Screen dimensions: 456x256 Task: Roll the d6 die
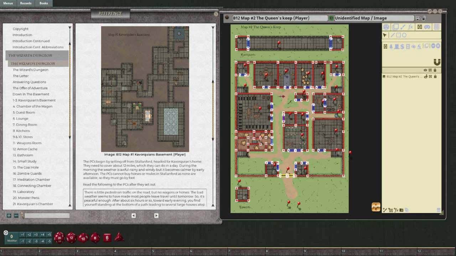tap(107, 238)
